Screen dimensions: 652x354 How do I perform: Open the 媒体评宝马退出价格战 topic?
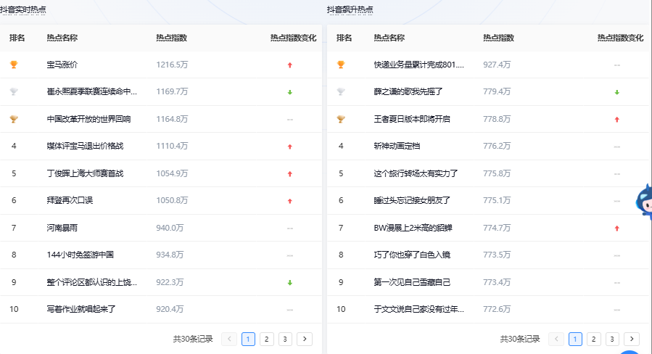[85, 146]
